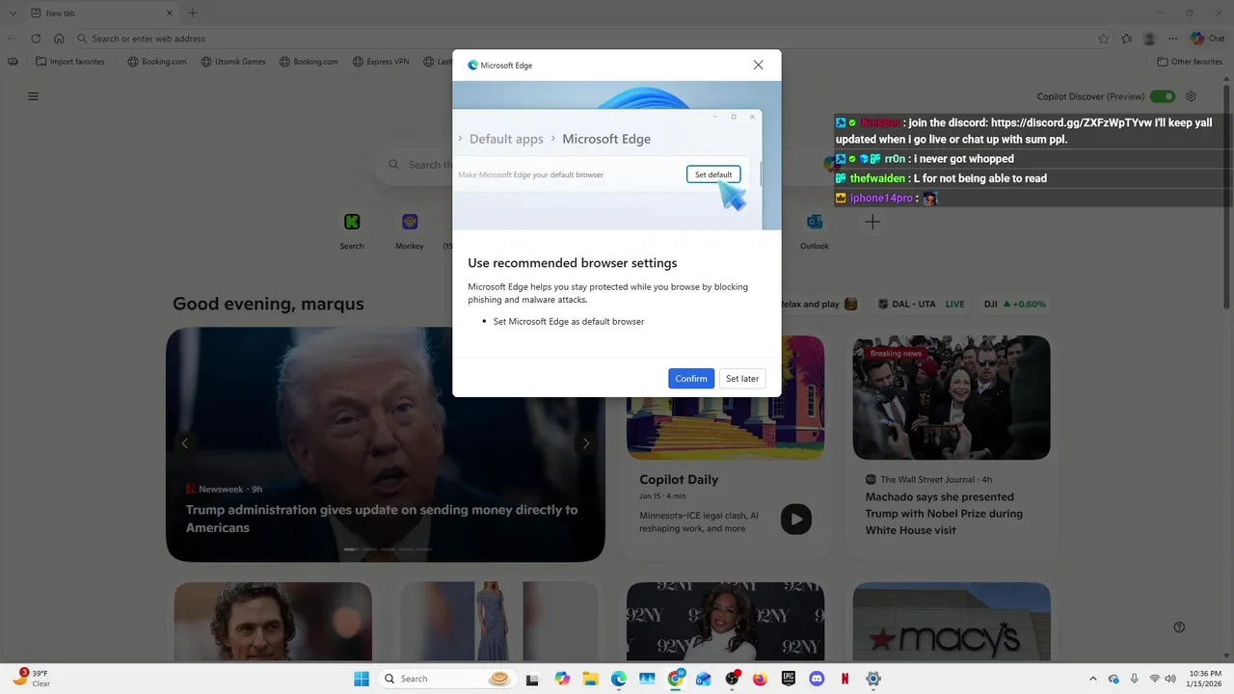The width and height of the screenshot is (1234, 694).
Task: Close the Microsoft Edge dialog
Action: click(758, 65)
